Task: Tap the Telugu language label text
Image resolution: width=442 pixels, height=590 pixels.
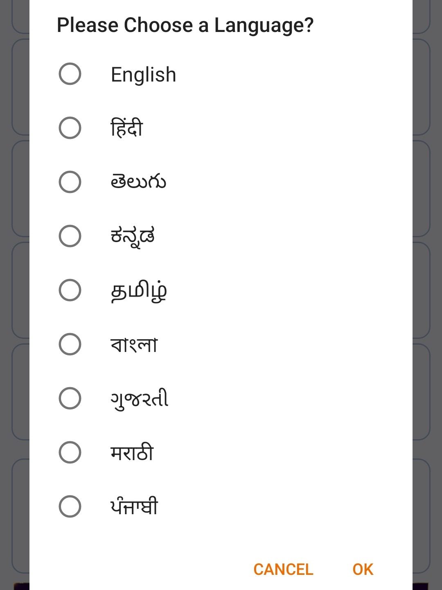Action: coord(138,182)
